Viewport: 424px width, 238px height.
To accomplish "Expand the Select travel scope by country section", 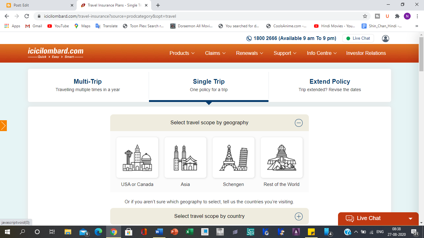I will coord(299,216).
